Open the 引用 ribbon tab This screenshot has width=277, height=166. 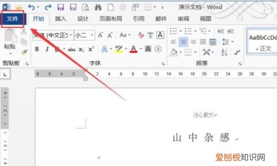click(138, 19)
